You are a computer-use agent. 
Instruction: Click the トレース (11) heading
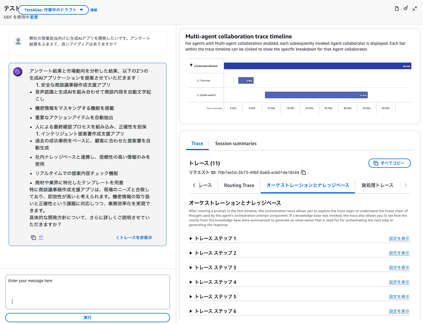click(x=205, y=163)
